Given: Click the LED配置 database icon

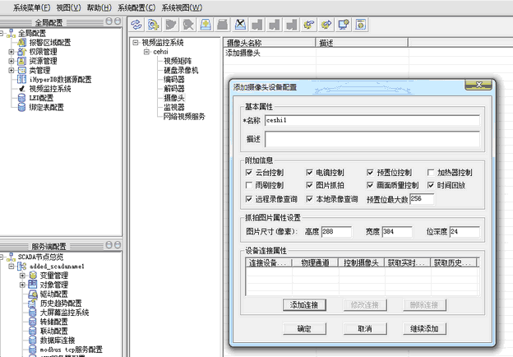Looking at the screenshot, I should [x=21, y=98].
